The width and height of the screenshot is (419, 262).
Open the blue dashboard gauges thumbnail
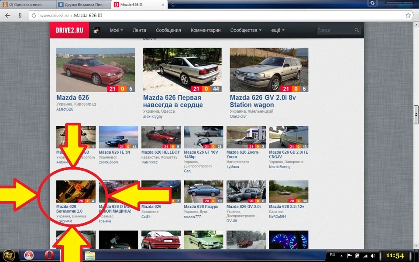[288, 240]
